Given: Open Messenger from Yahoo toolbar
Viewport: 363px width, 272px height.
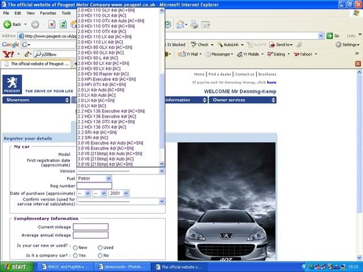Looking at the screenshot, I should 220,54.
